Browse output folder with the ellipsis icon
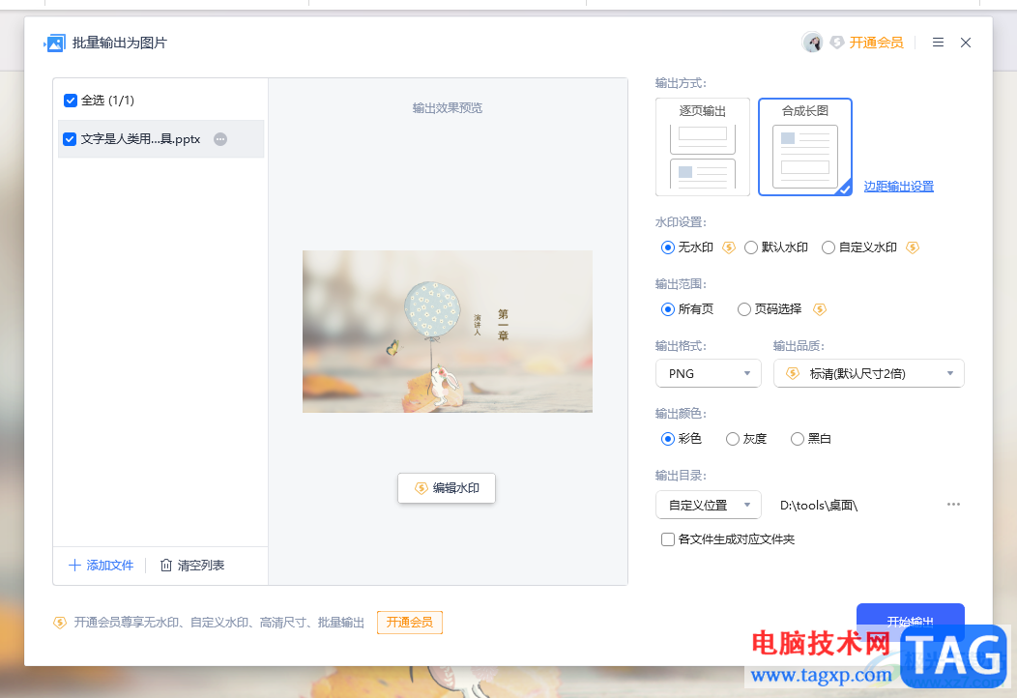Image resolution: width=1017 pixels, height=698 pixels. (953, 504)
